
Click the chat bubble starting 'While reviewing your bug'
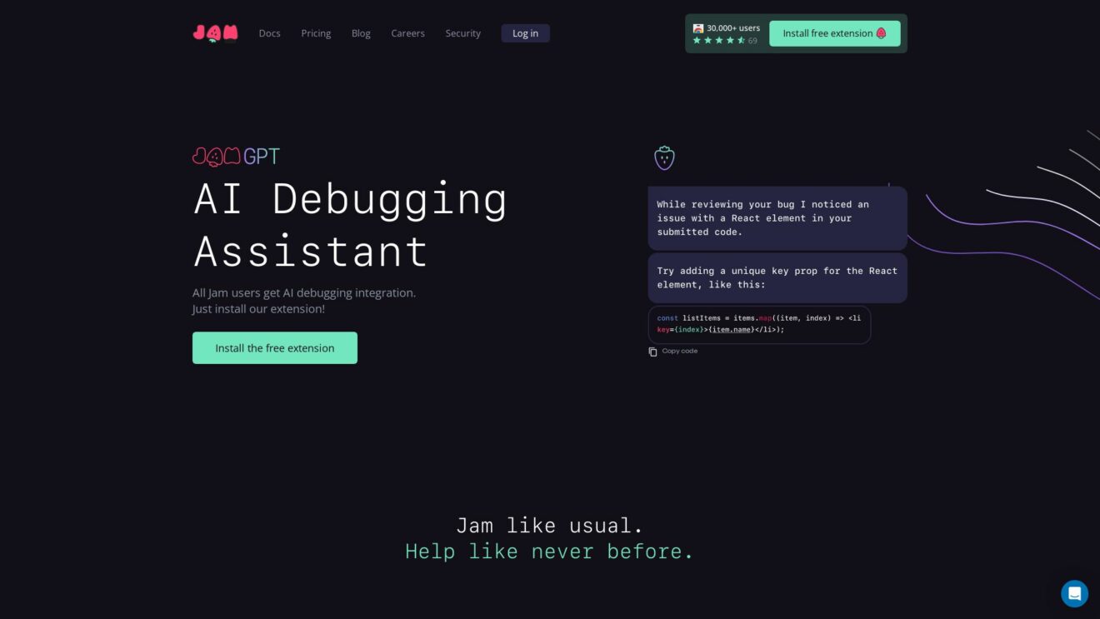click(x=777, y=218)
